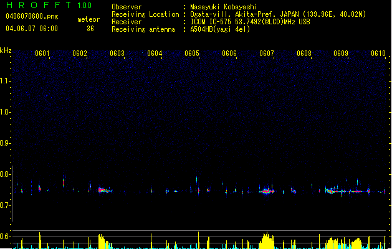
Task: Click the 0610 time marker
Action: pyautogui.click(x=378, y=54)
